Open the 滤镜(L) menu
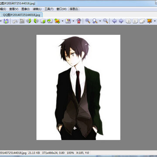The image size is (157, 157). (37, 9)
